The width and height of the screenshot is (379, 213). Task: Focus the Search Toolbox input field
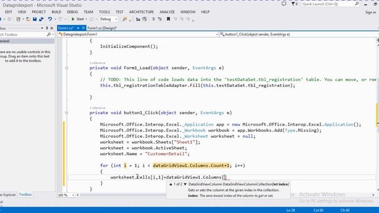tap(23, 34)
